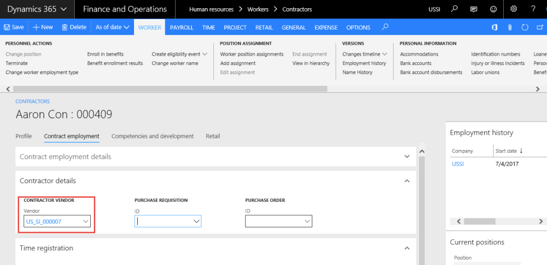Switch to the PAYROLL ribbon tab
This screenshot has width=547, height=265.
(182, 27)
